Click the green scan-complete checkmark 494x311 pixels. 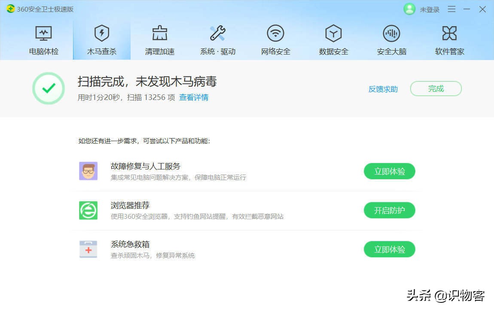[x=48, y=88]
